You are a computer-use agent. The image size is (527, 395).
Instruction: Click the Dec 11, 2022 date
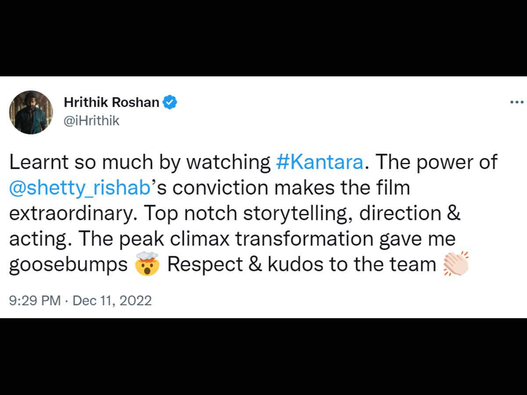pos(112,301)
